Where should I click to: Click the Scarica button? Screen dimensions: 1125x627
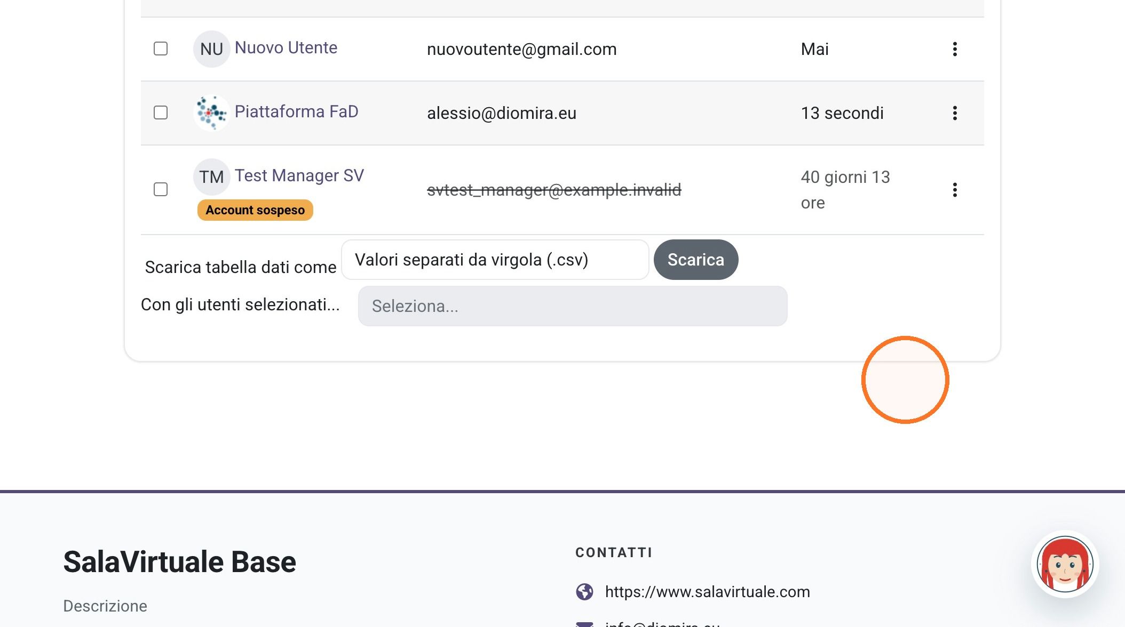(696, 260)
